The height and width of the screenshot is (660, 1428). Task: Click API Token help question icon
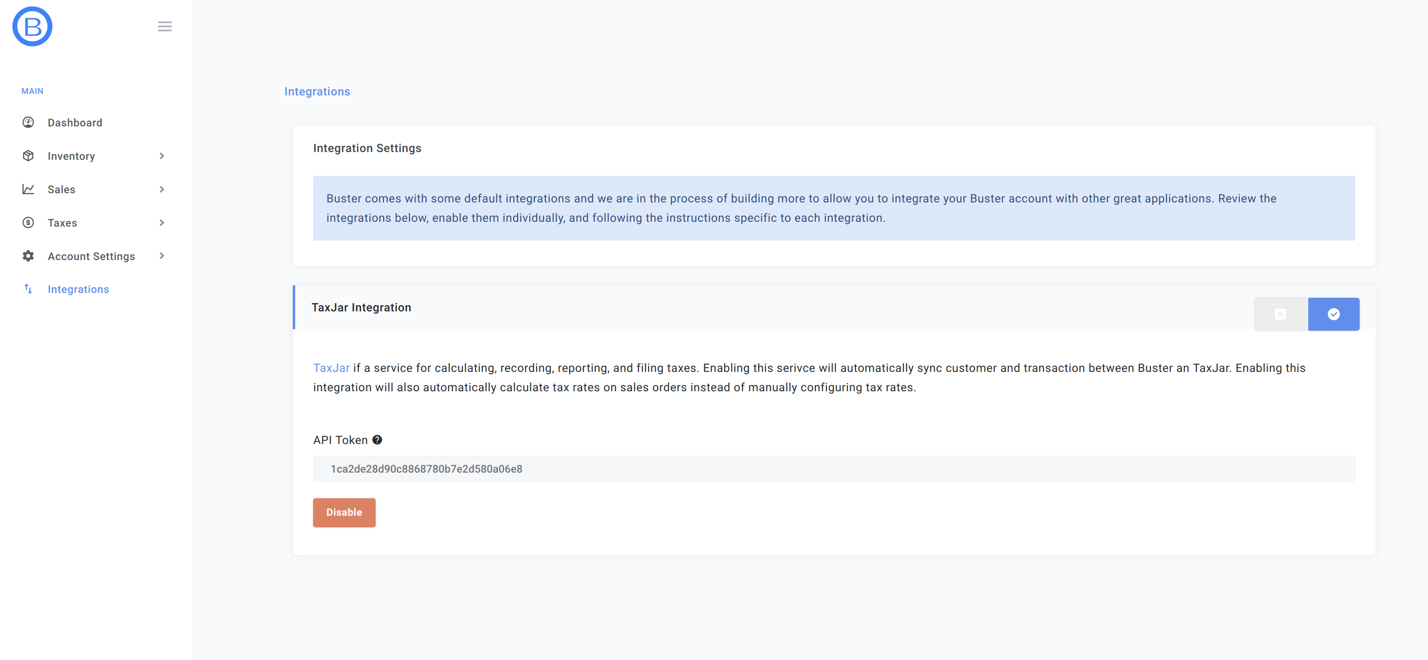377,440
